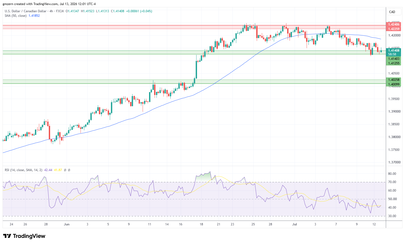
Task: Click the TradingView logo at the bottom
Action: 24,236
